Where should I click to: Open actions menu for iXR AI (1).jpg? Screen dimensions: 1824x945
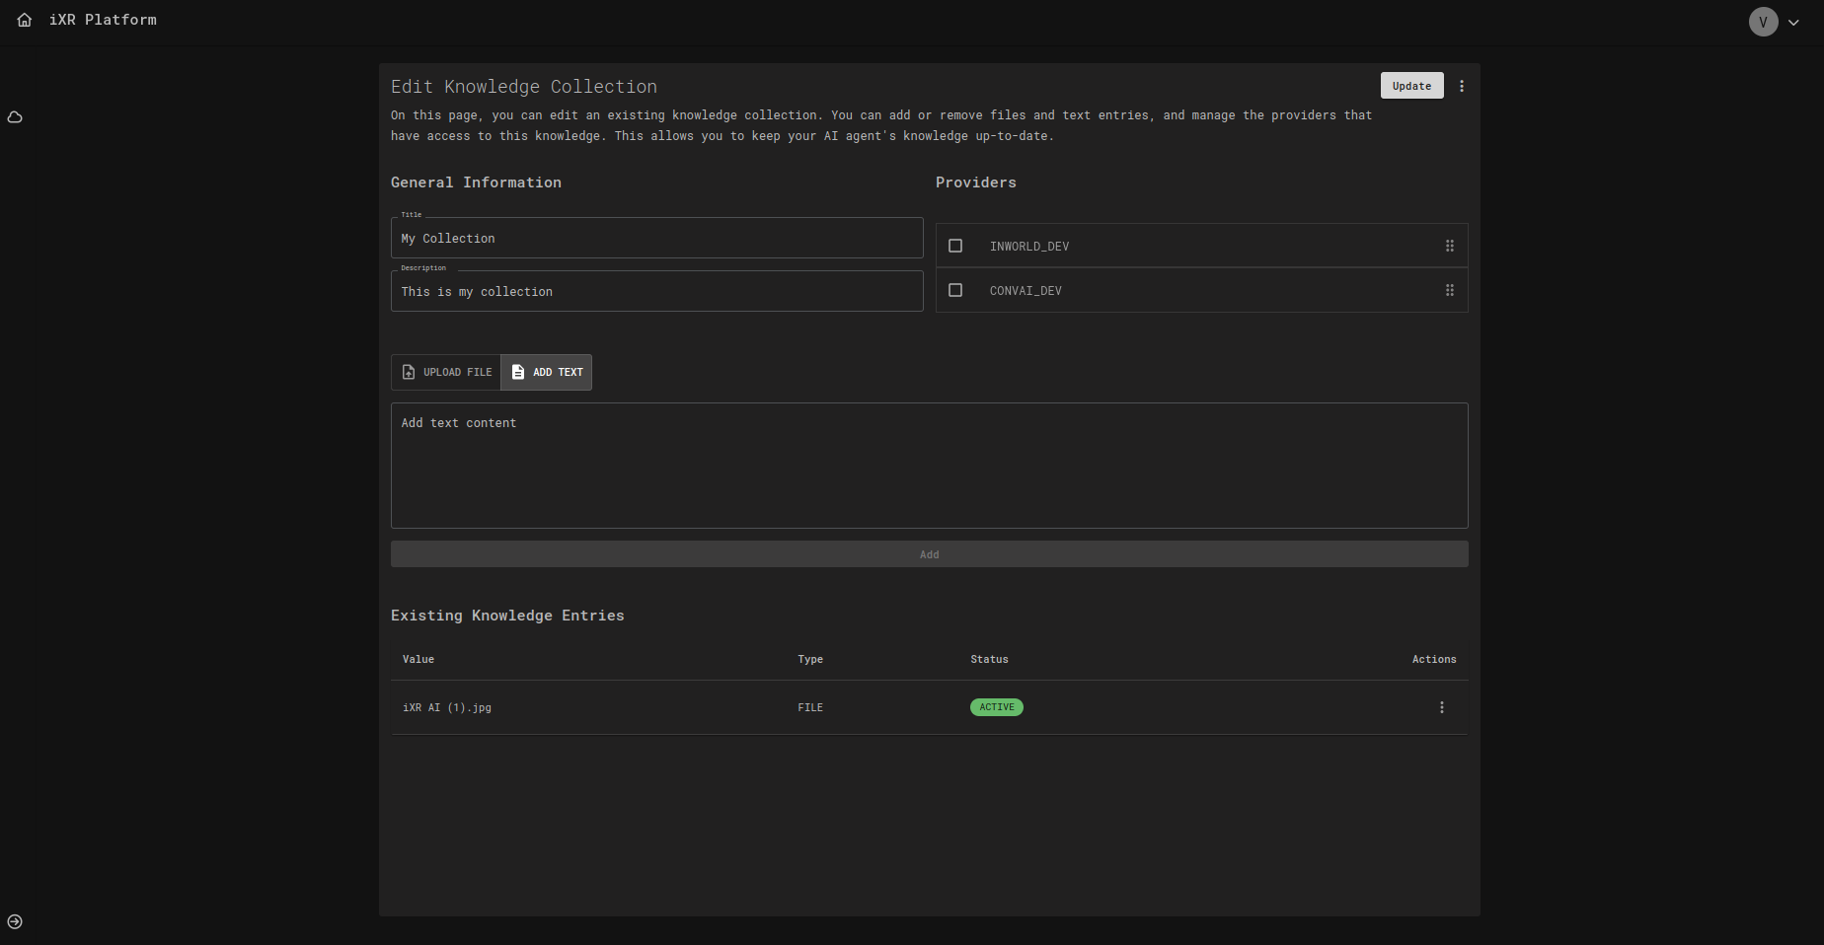pyautogui.click(x=1442, y=707)
